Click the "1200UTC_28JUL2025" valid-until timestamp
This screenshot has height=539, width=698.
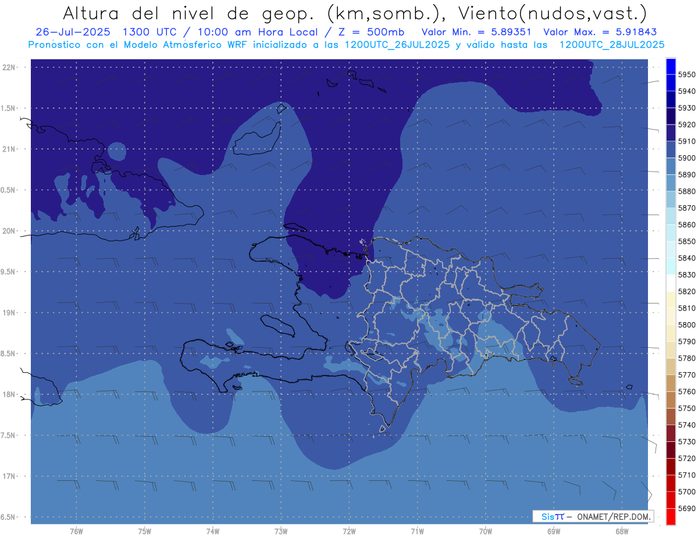(612, 45)
